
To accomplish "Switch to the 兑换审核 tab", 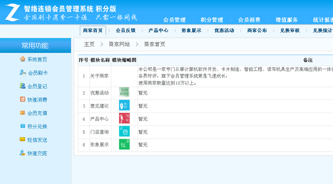I will [290, 31].
